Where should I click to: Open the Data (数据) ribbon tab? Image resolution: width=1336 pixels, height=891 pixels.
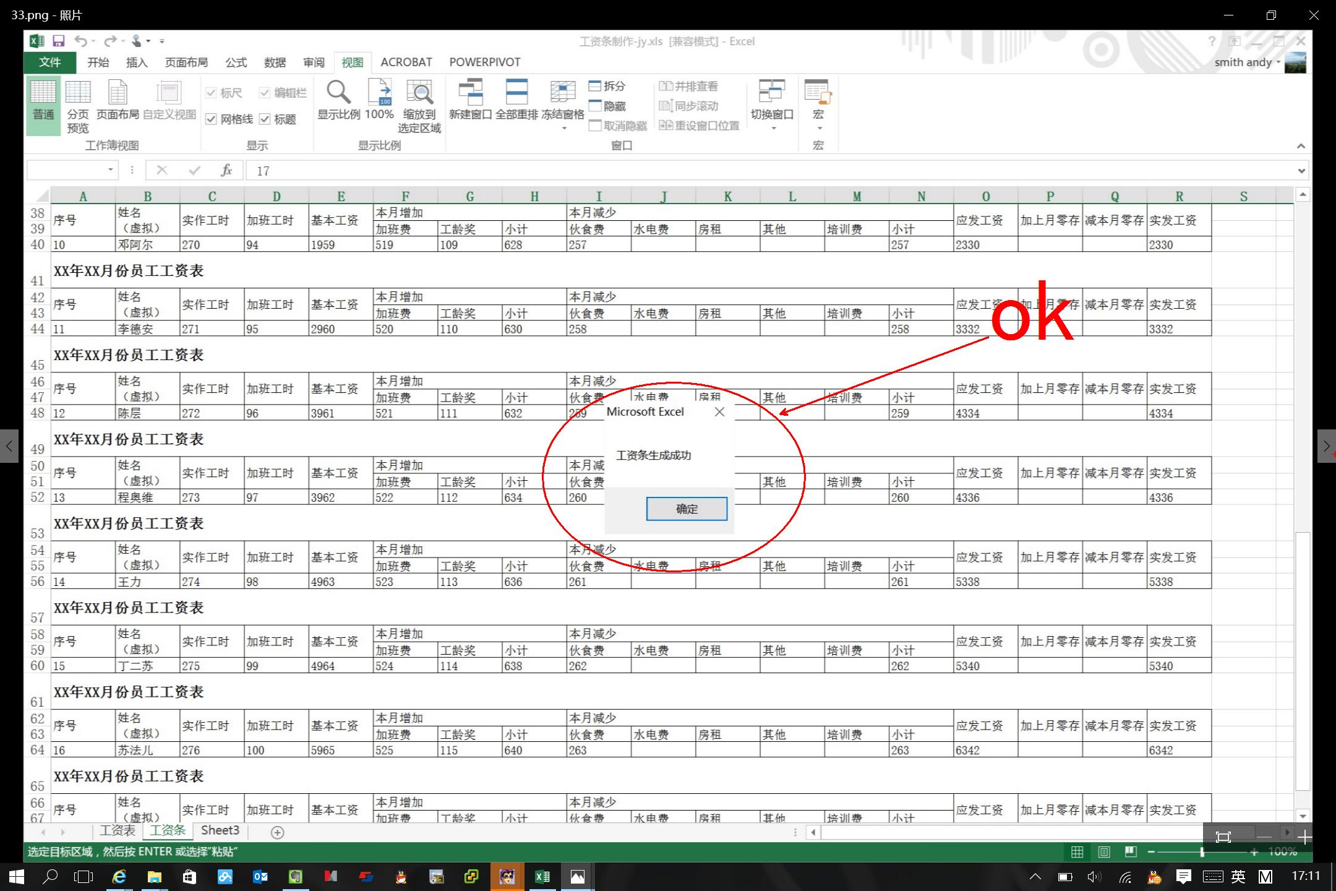[275, 62]
